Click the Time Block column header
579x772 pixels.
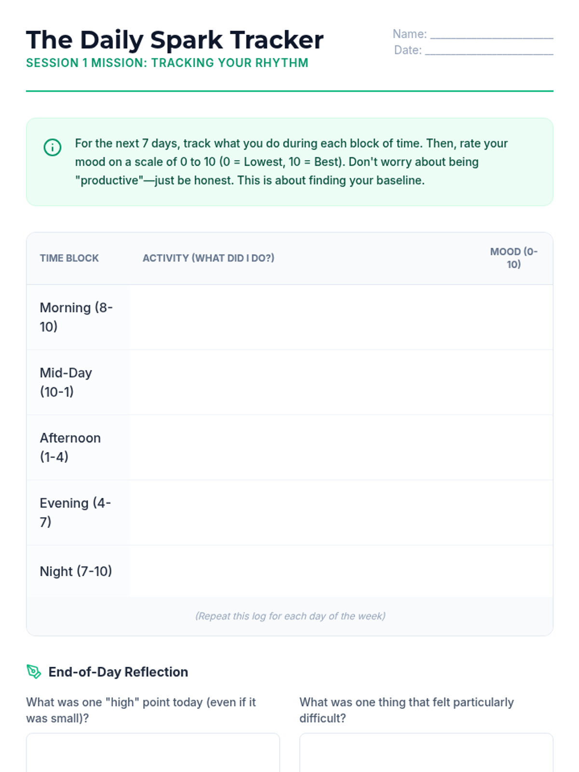[x=69, y=258]
